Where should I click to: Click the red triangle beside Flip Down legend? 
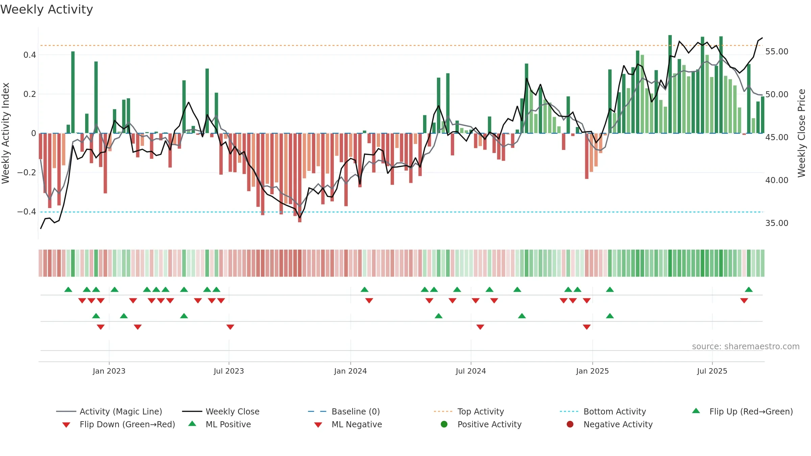[x=66, y=425]
